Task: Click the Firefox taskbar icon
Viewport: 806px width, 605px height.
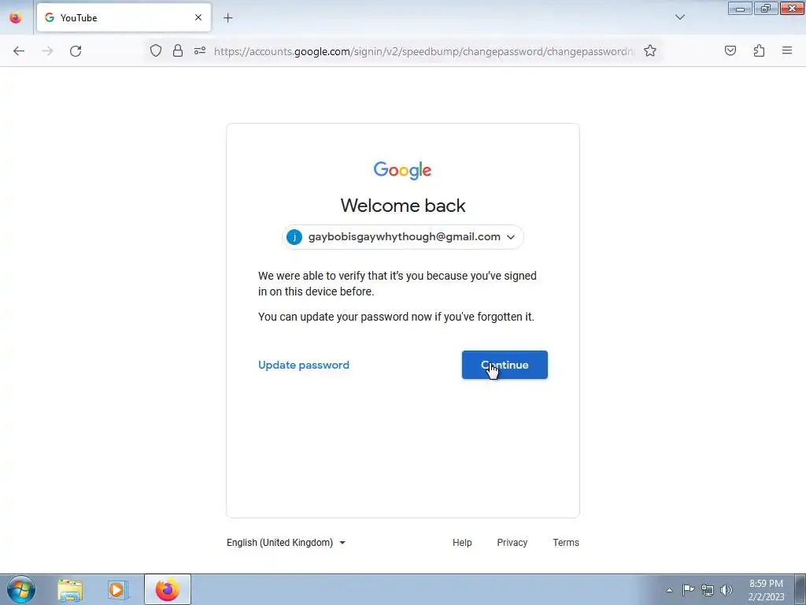Action: (168, 589)
